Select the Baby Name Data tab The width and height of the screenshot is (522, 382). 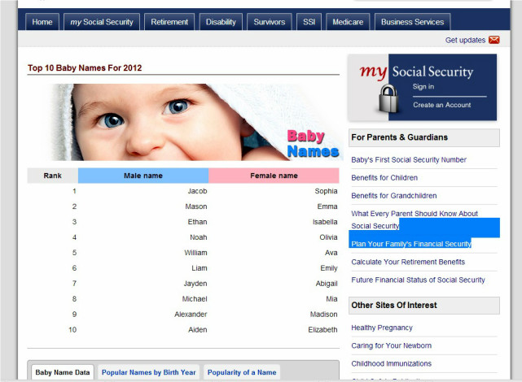click(x=63, y=372)
